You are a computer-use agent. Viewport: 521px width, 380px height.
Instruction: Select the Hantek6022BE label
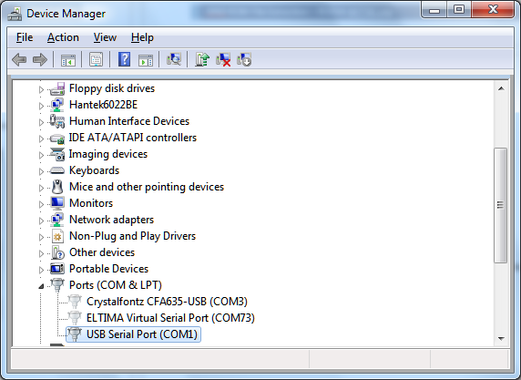(x=103, y=105)
